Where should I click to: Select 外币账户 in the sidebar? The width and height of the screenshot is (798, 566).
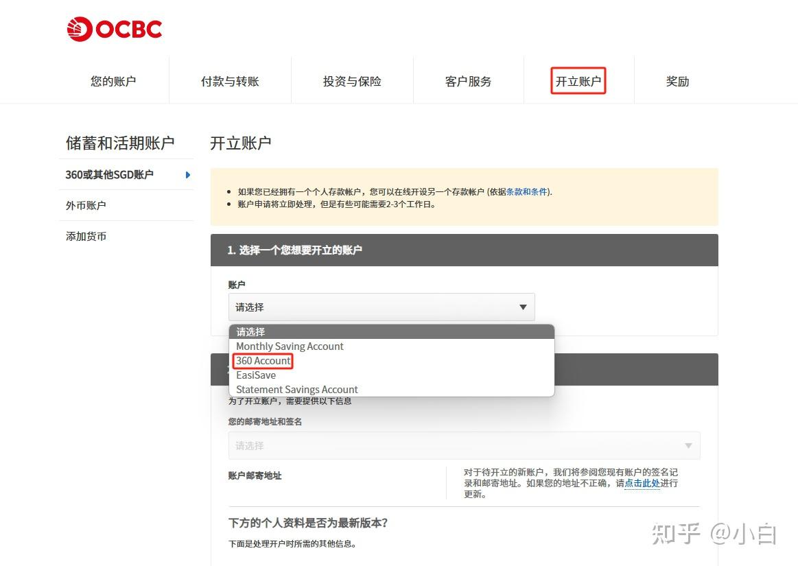(x=86, y=205)
